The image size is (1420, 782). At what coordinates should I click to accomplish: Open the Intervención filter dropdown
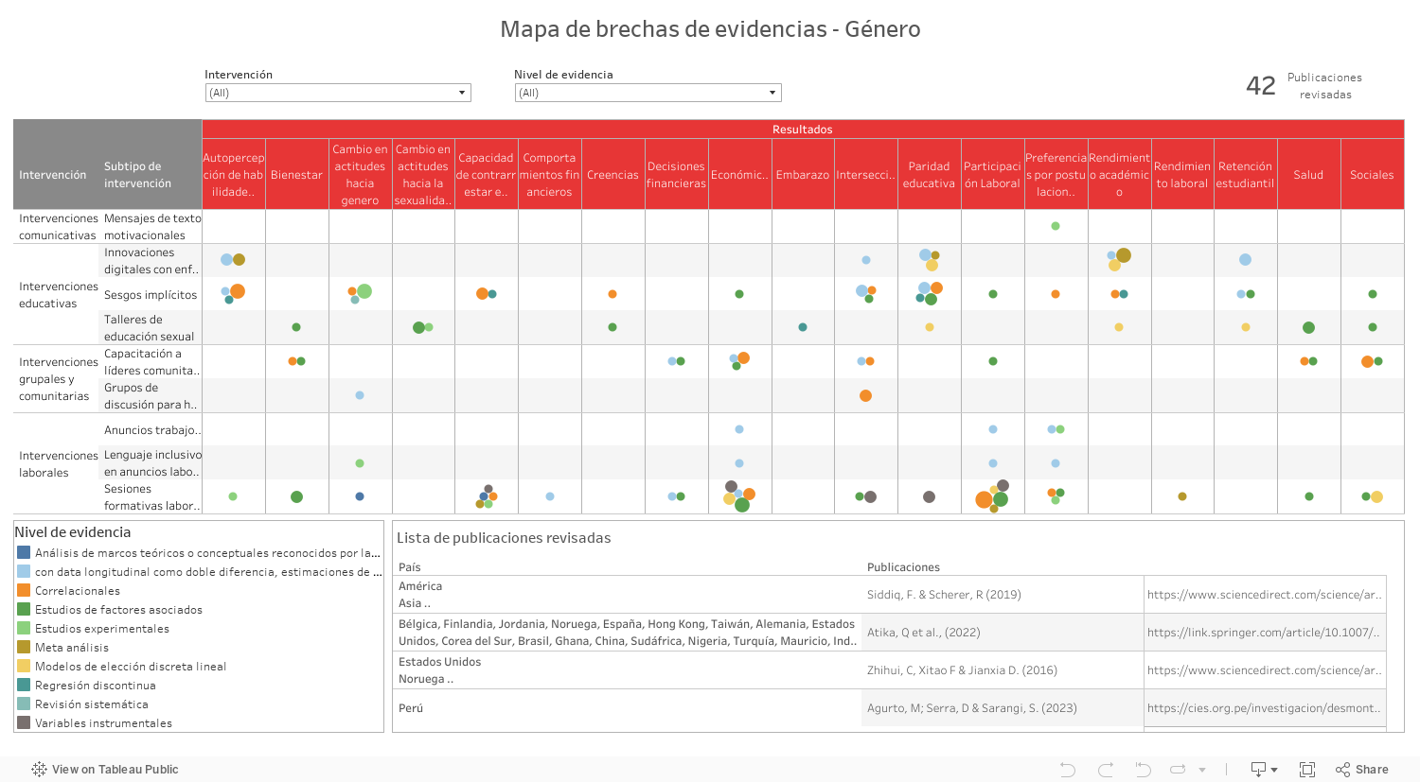click(338, 93)
